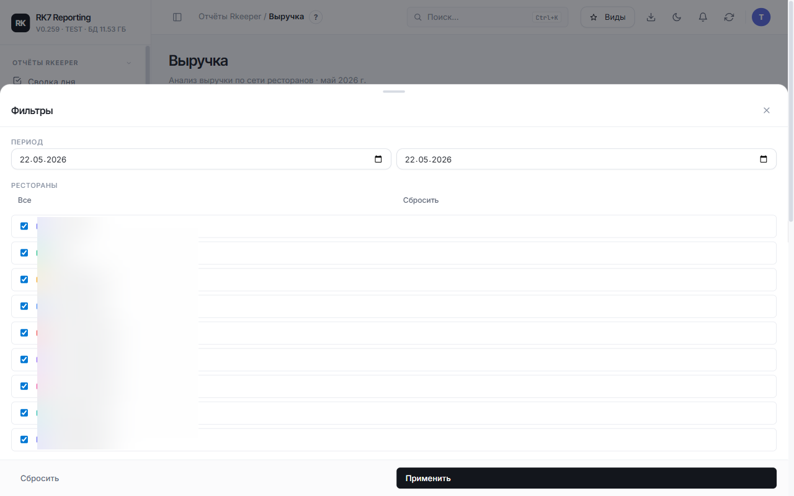
Task: Collapse the ОТЧЁТЫ RKEEPER sidebar section
Action: point(129,63)
